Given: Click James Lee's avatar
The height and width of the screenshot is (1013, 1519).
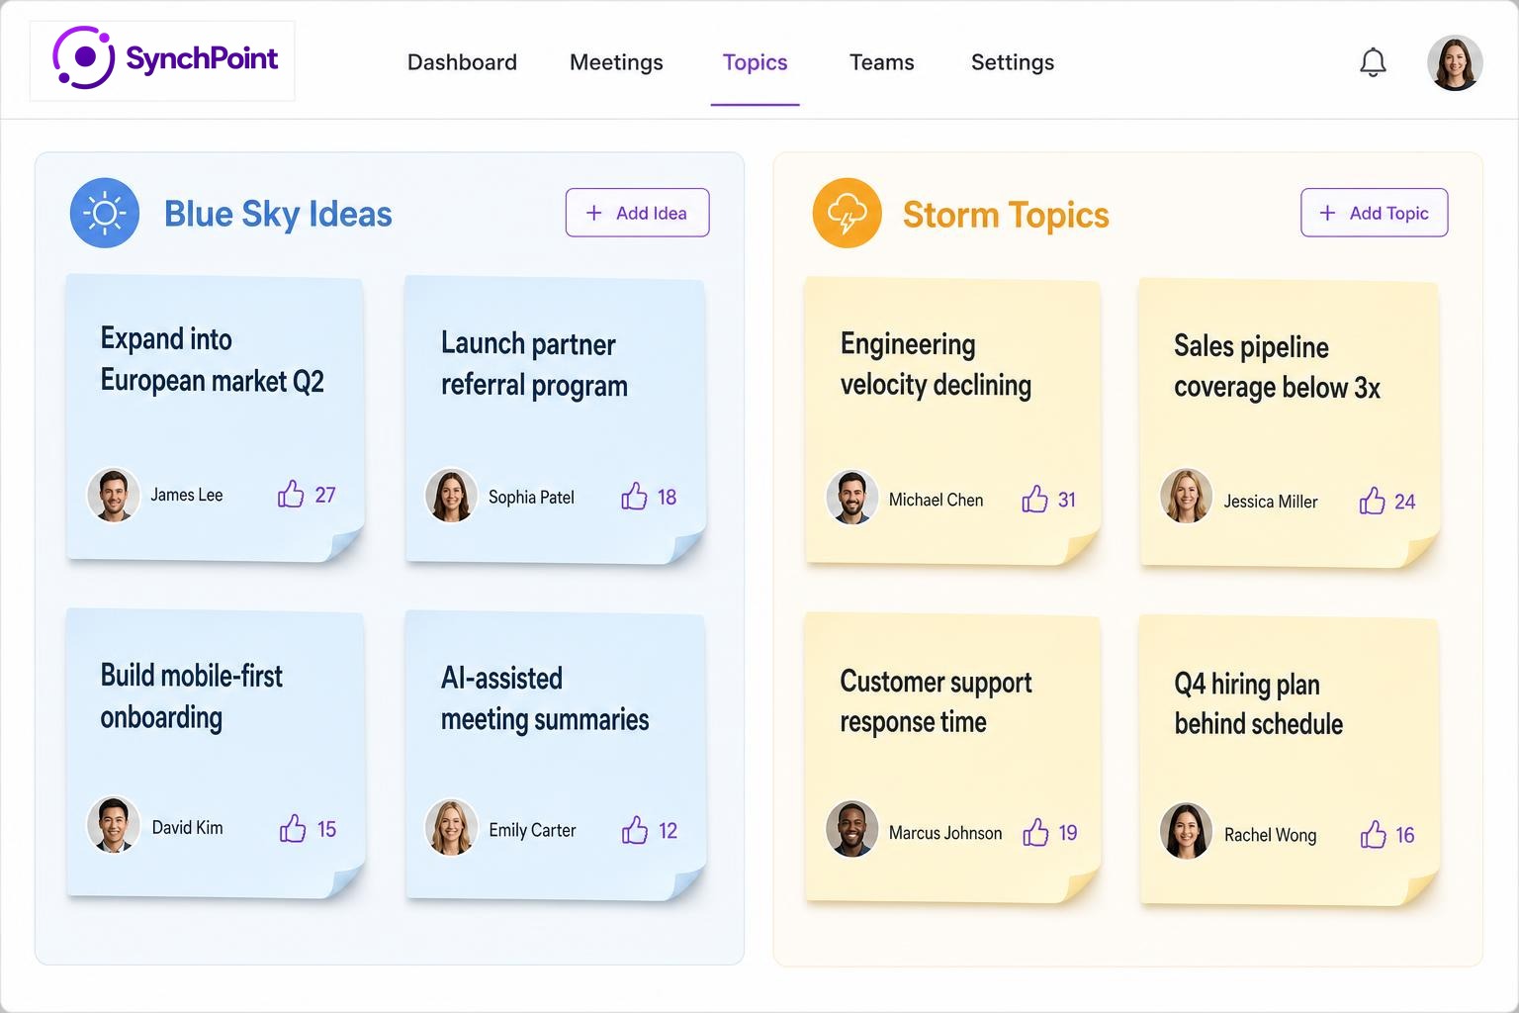Looking at the screenshot, I should point(113,495).
